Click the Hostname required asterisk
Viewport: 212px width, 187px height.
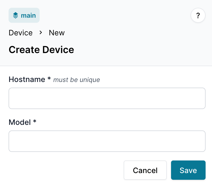[49, 79]
